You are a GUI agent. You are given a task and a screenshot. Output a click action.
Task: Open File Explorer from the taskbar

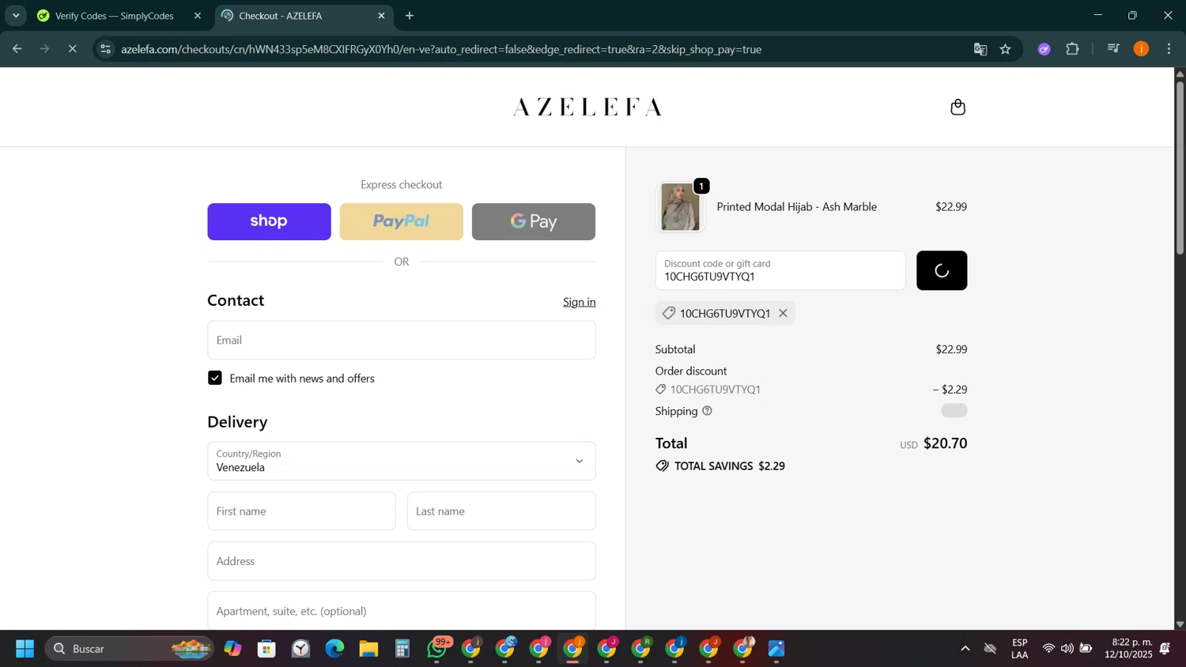pos(368,649)
